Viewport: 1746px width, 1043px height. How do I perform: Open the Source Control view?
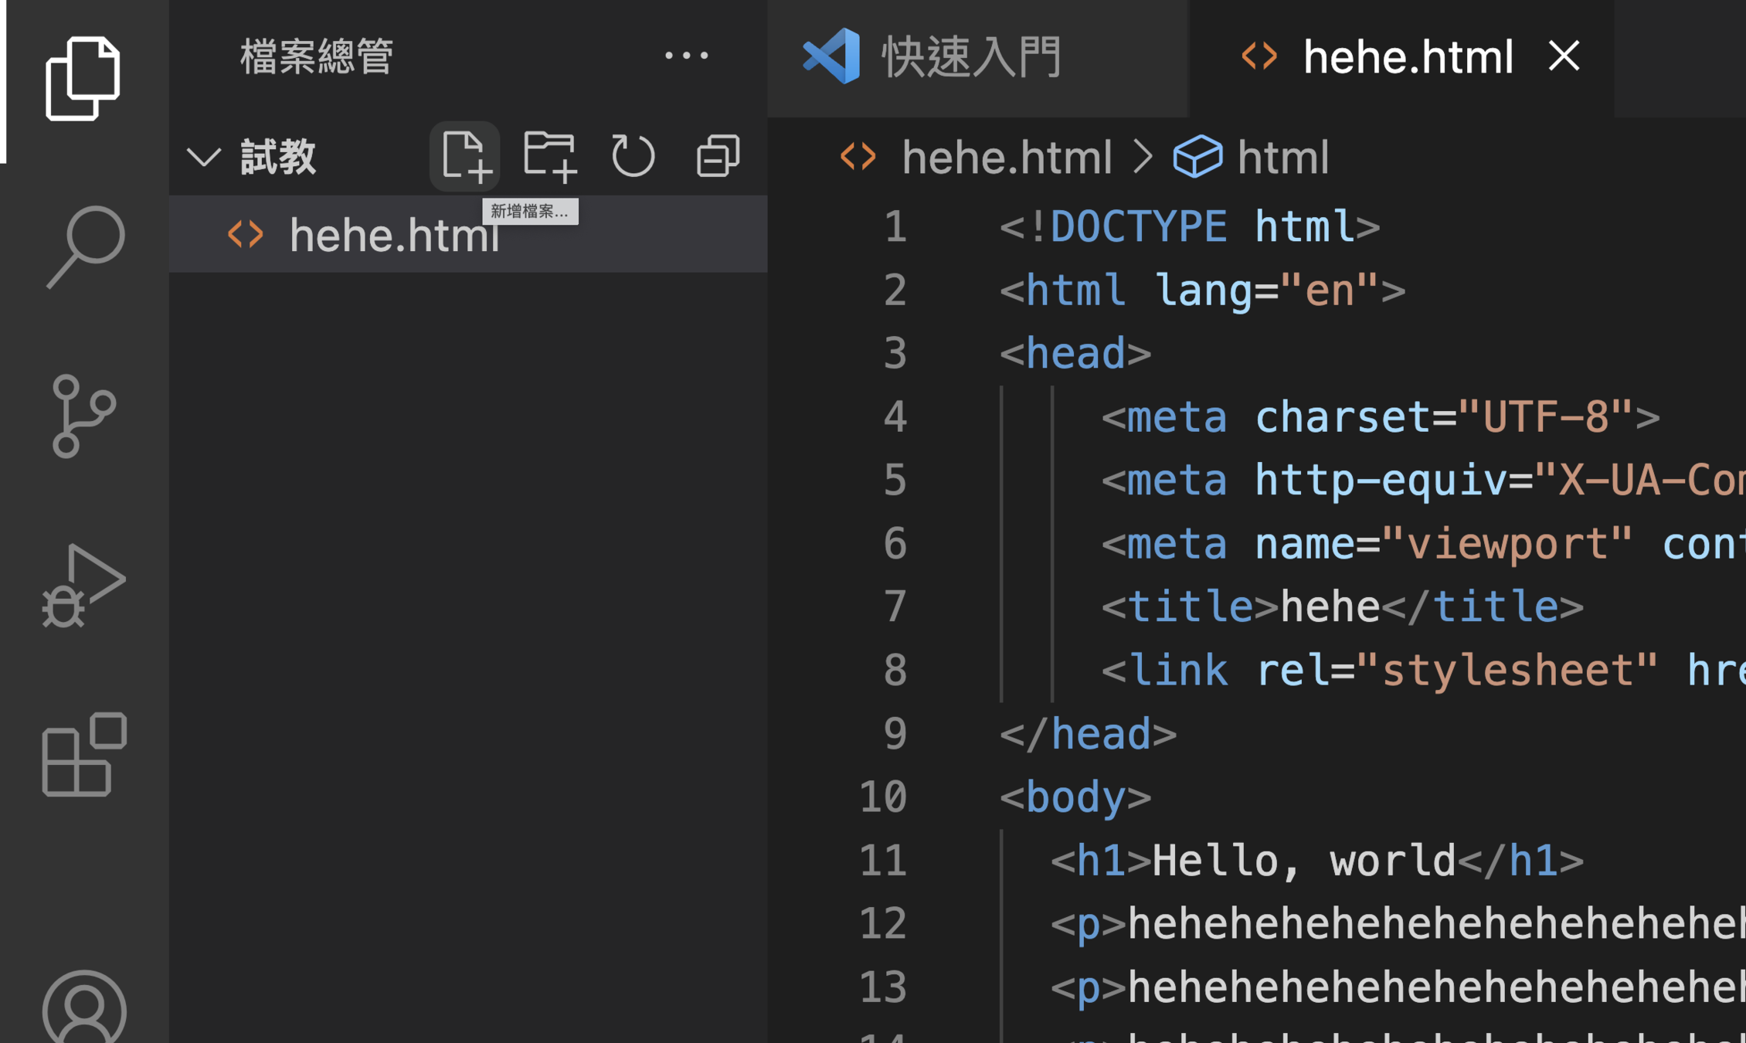click(83, 416)
